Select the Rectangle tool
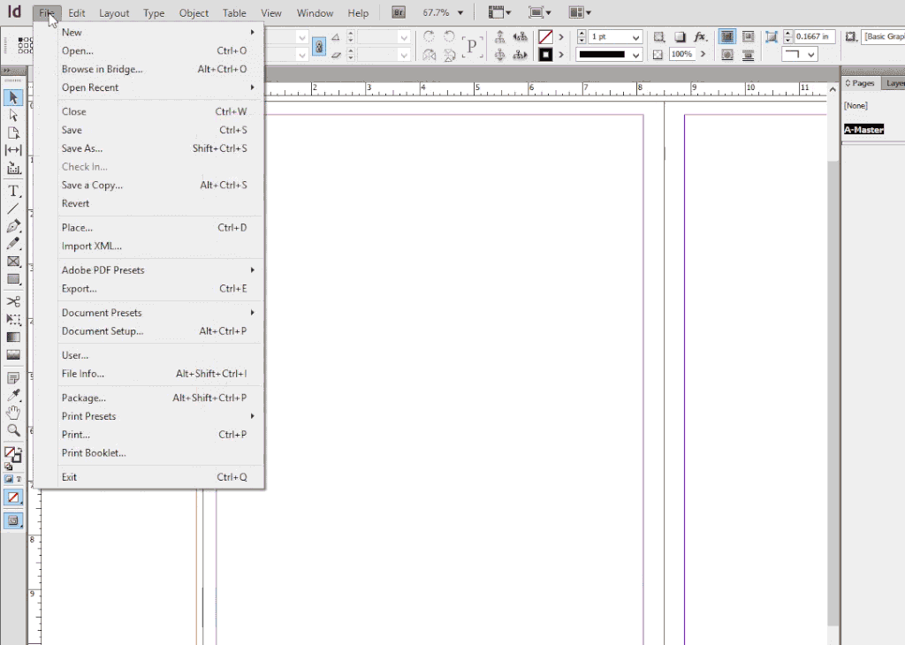905x645 pixels. pos(12,279)
